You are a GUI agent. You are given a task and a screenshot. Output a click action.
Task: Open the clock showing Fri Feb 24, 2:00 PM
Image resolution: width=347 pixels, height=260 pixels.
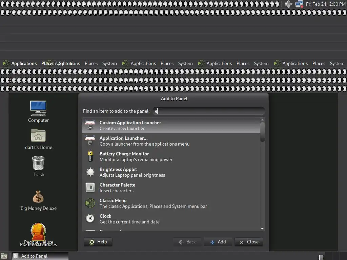[x=326, y=4]
